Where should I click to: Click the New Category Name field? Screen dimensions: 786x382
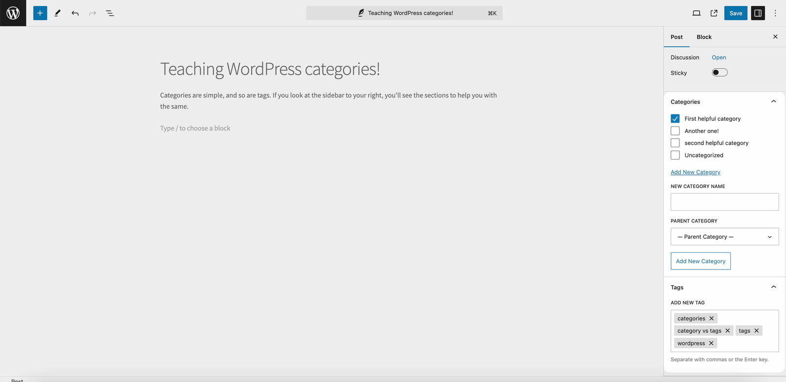pyautogui.click(x=724, y=202)
